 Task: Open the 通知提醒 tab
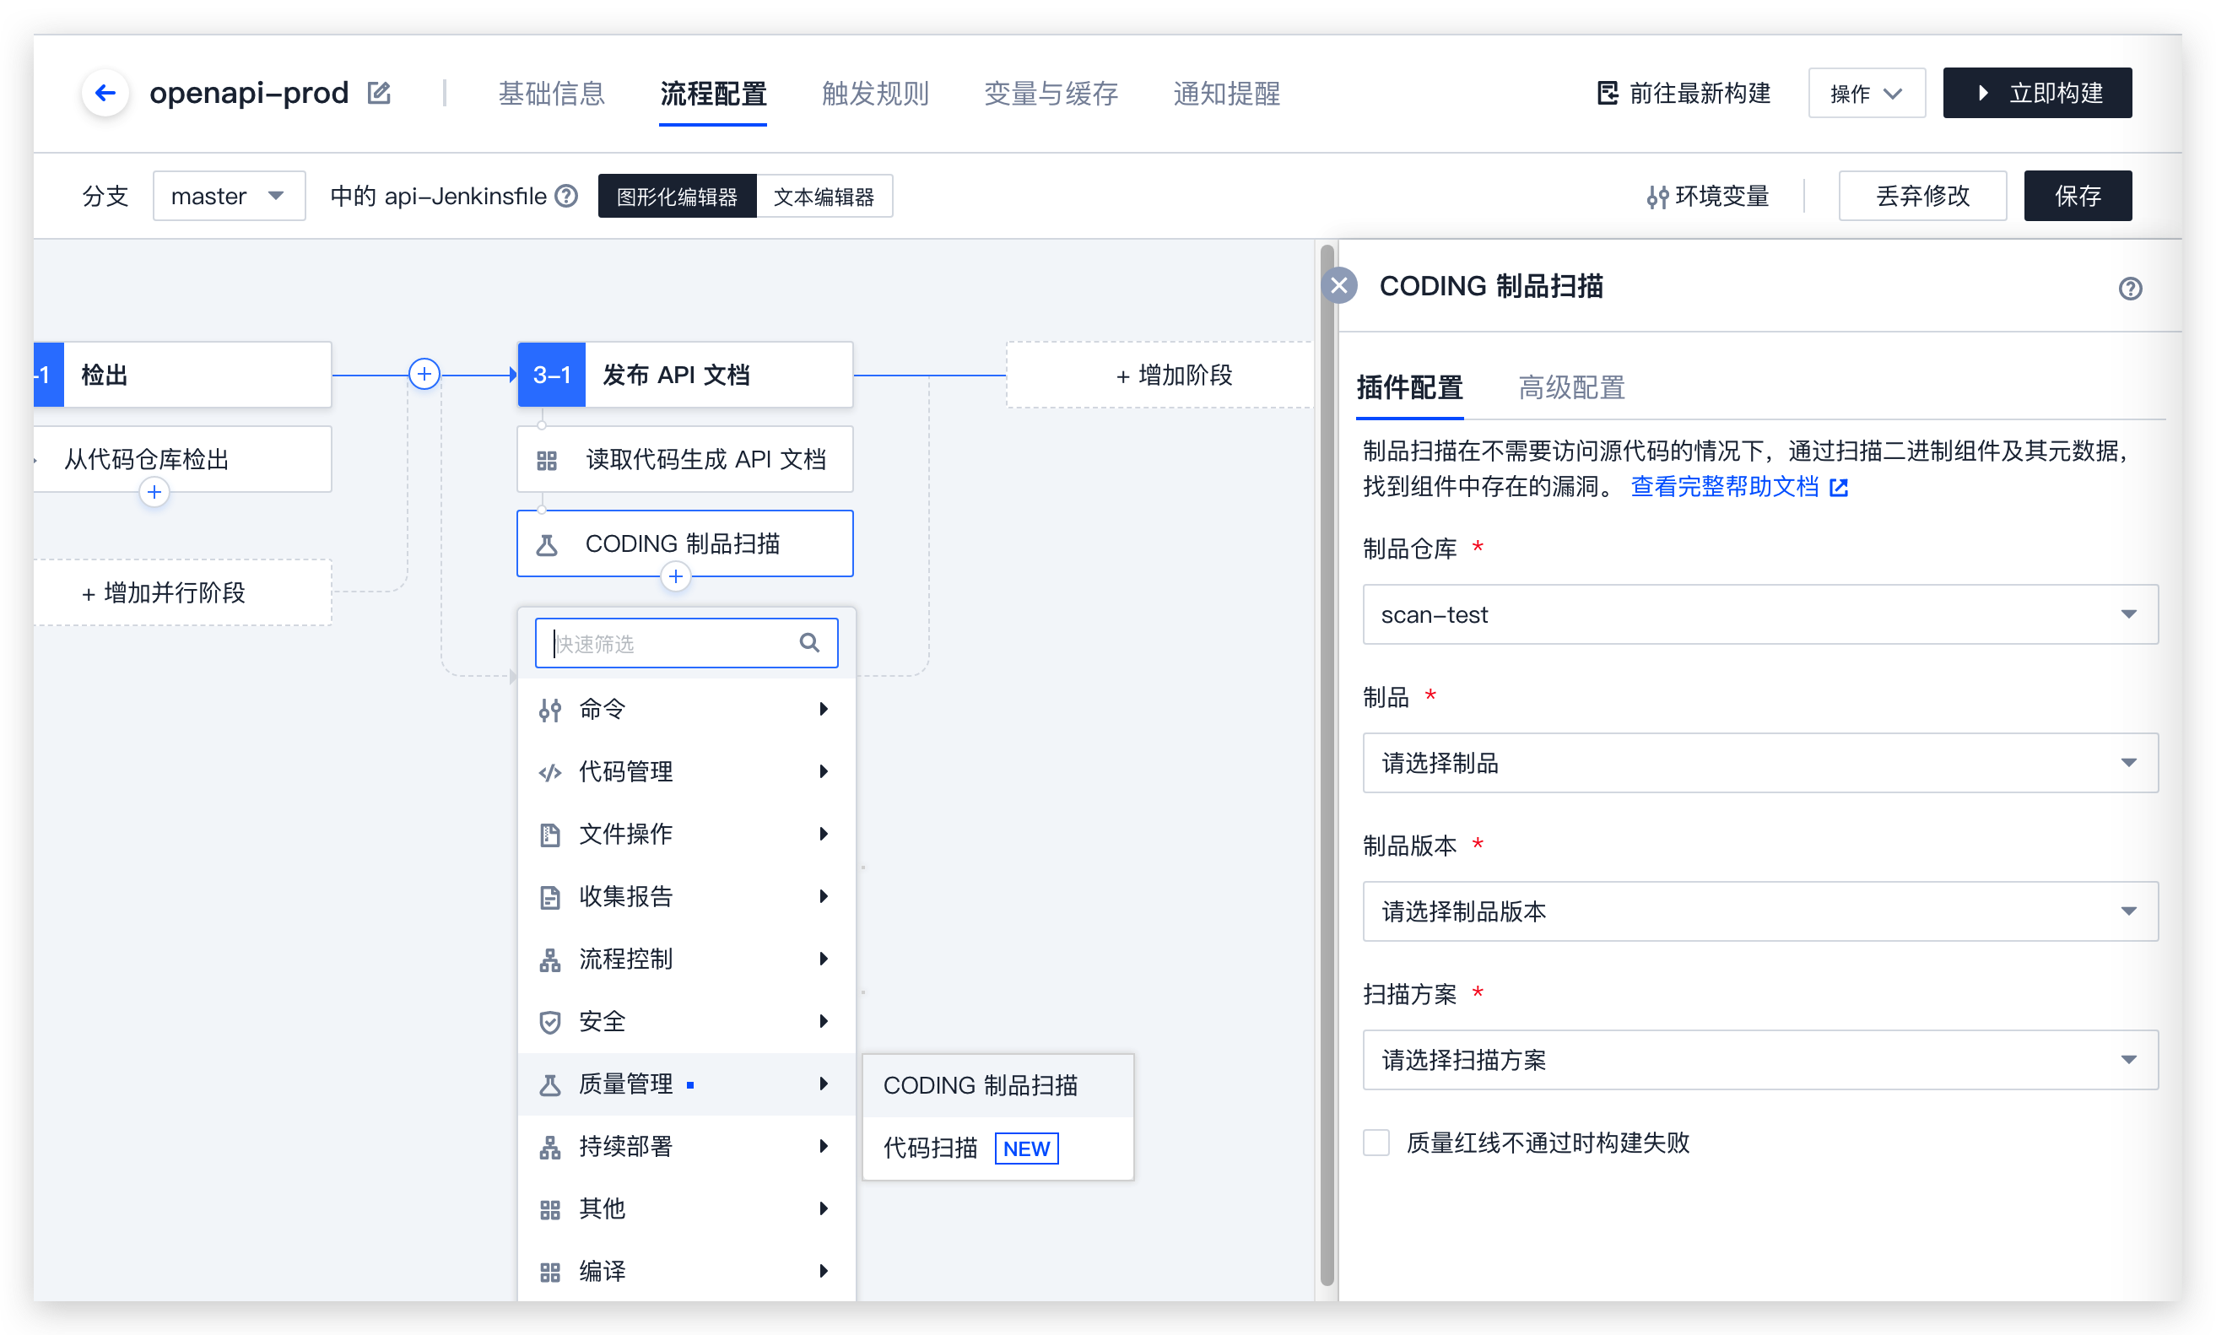pyautogui.click(x=1226, y=93)
